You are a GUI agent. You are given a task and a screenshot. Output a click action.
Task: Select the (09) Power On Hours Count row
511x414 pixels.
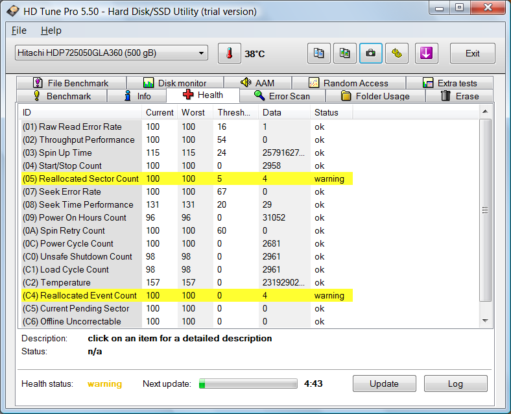click(x=187, y=218)
